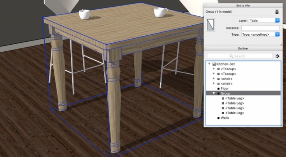This screenshot has height=157, width=286.
Task: Click the Outliner search field
Action: (x=240, y=56)
